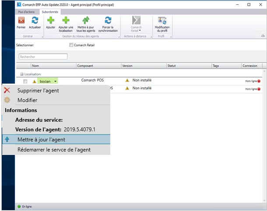Select the Subordonnés tab
Viewport: 267px width, 211px height.
pyautogui.click(x=50, y=12)
